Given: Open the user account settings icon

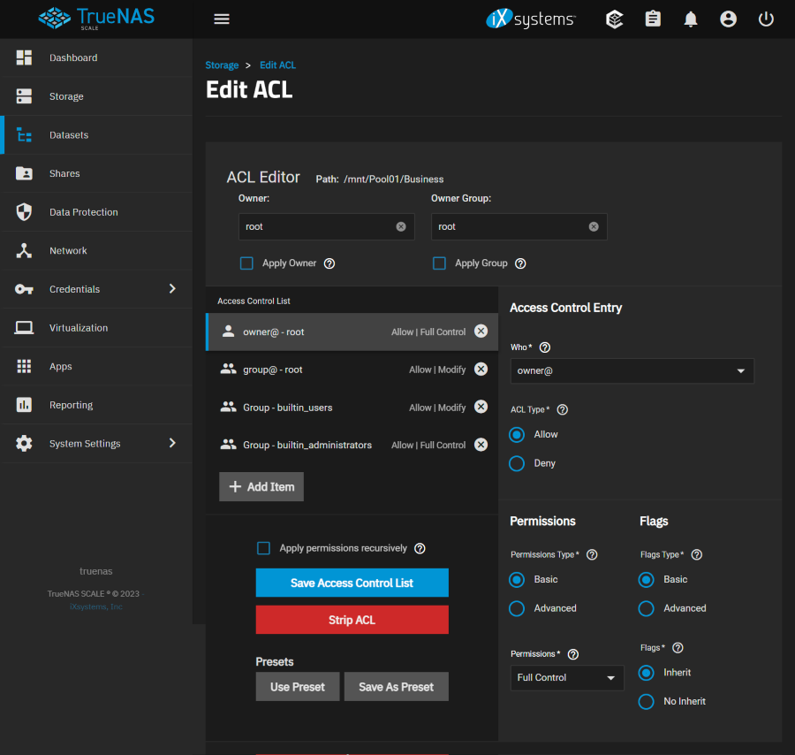Looking at the screenshot, I should click(x=728, y=19).
